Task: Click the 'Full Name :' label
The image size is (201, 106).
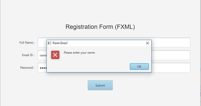Action: 27,43
